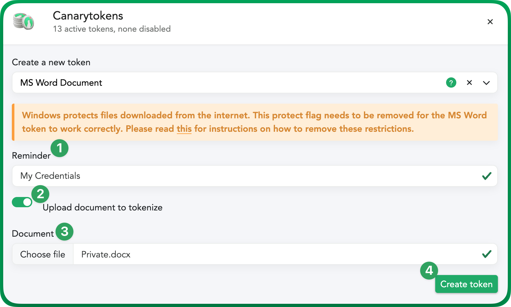Click the Create token button
The width and height of the screenshot is (511, 307).
(466, 284)
